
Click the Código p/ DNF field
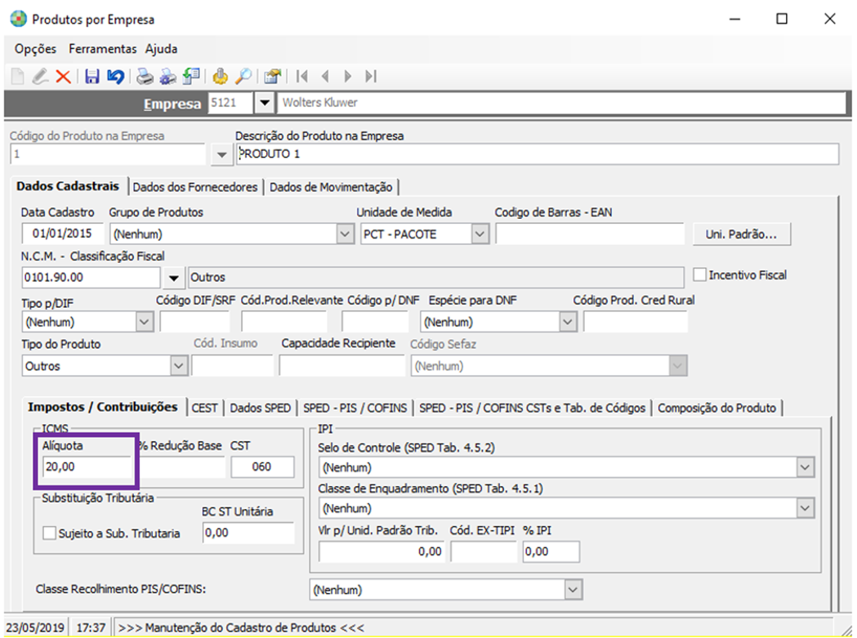[x=375, y=322]
